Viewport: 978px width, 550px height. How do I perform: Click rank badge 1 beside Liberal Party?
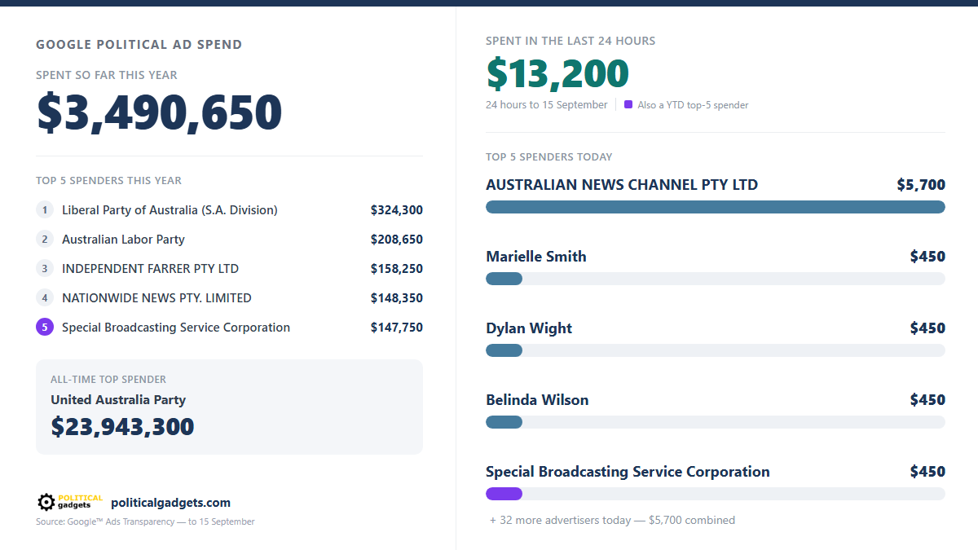pos(45,210)
